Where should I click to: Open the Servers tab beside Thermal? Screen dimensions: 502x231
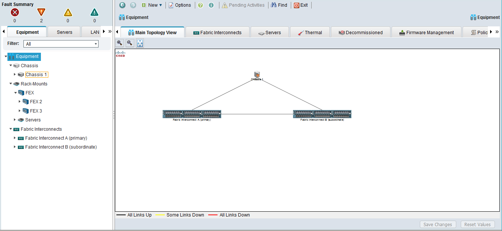tap(270, 32)
